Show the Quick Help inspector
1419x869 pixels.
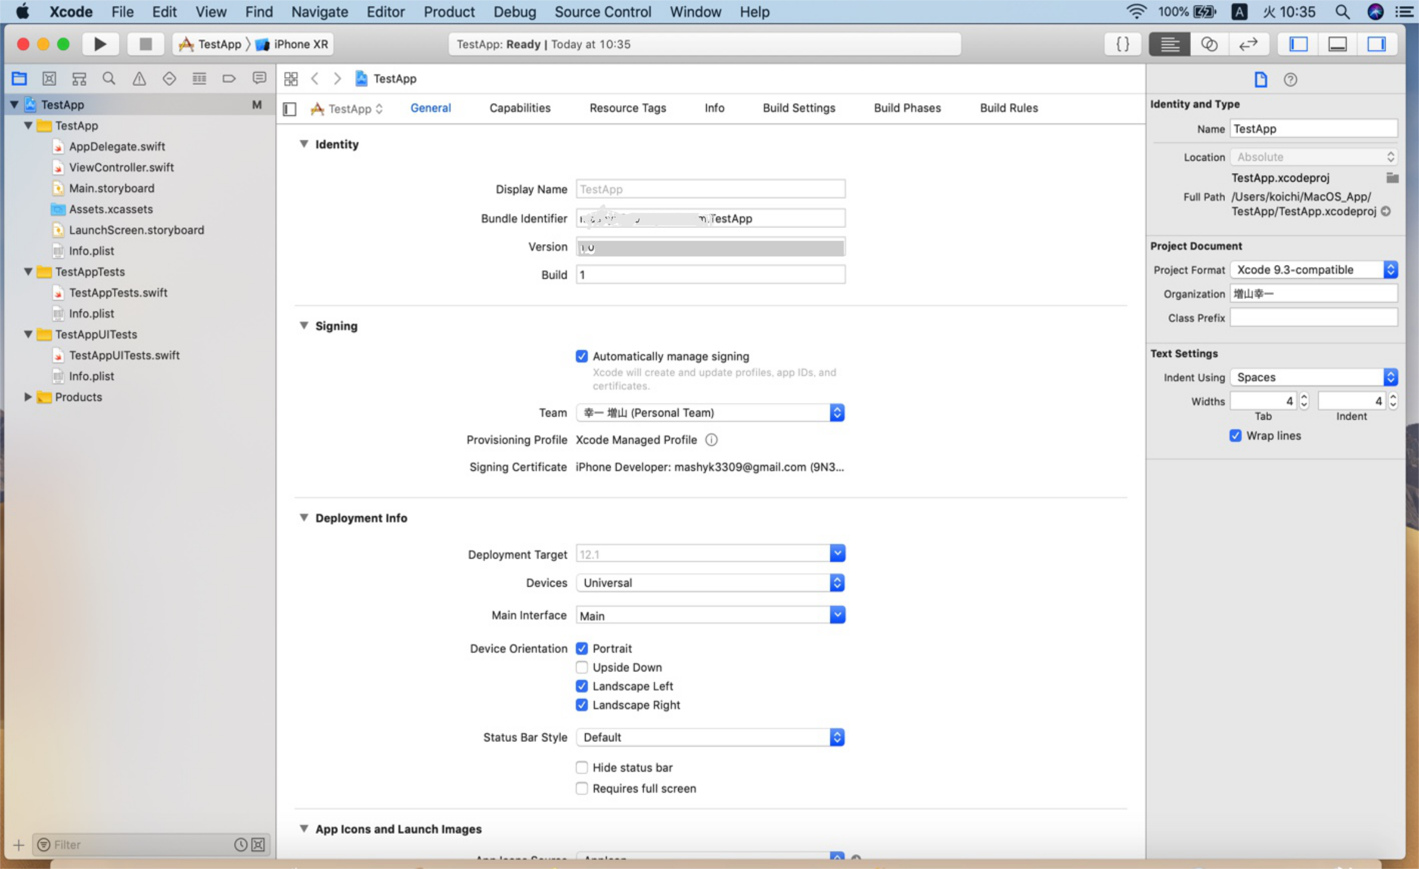[1290, 79]
